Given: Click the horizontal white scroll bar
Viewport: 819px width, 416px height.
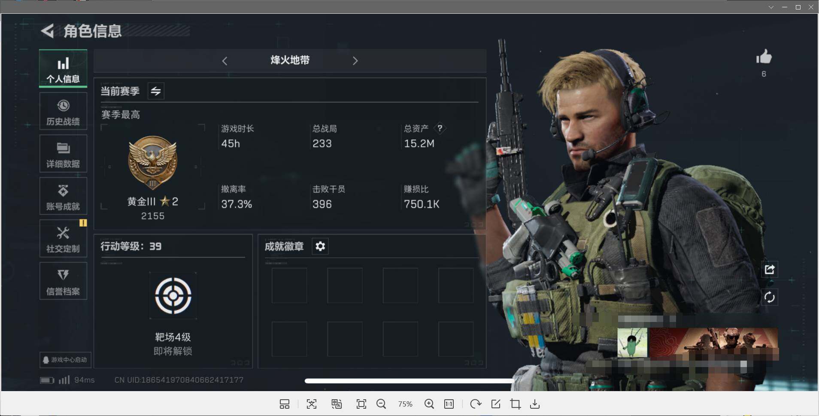Looking at the screenshot, I should [x=409, y=381].
